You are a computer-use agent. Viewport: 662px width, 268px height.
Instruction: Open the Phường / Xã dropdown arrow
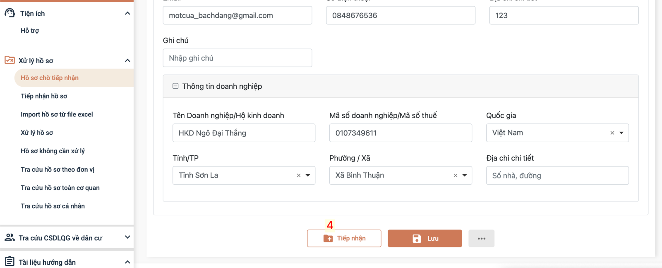pos(465,176)
